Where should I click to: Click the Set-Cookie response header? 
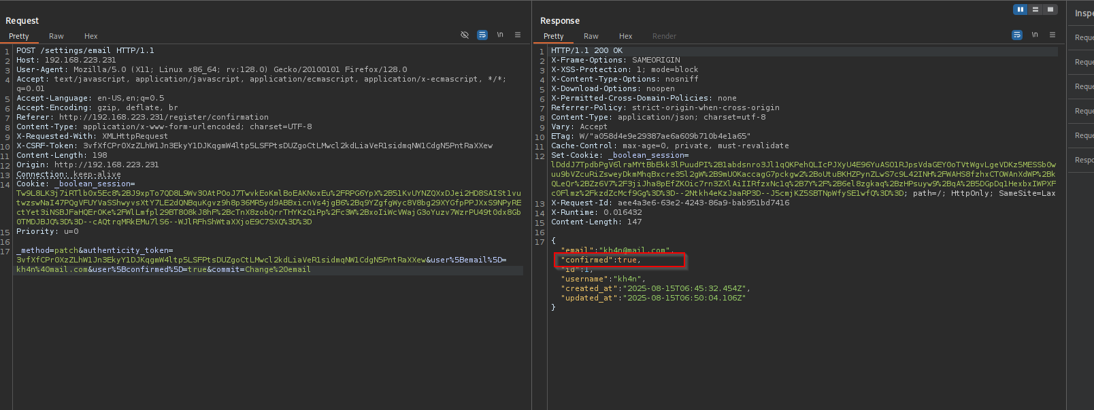pyautogui.click(x=620, y=155)
